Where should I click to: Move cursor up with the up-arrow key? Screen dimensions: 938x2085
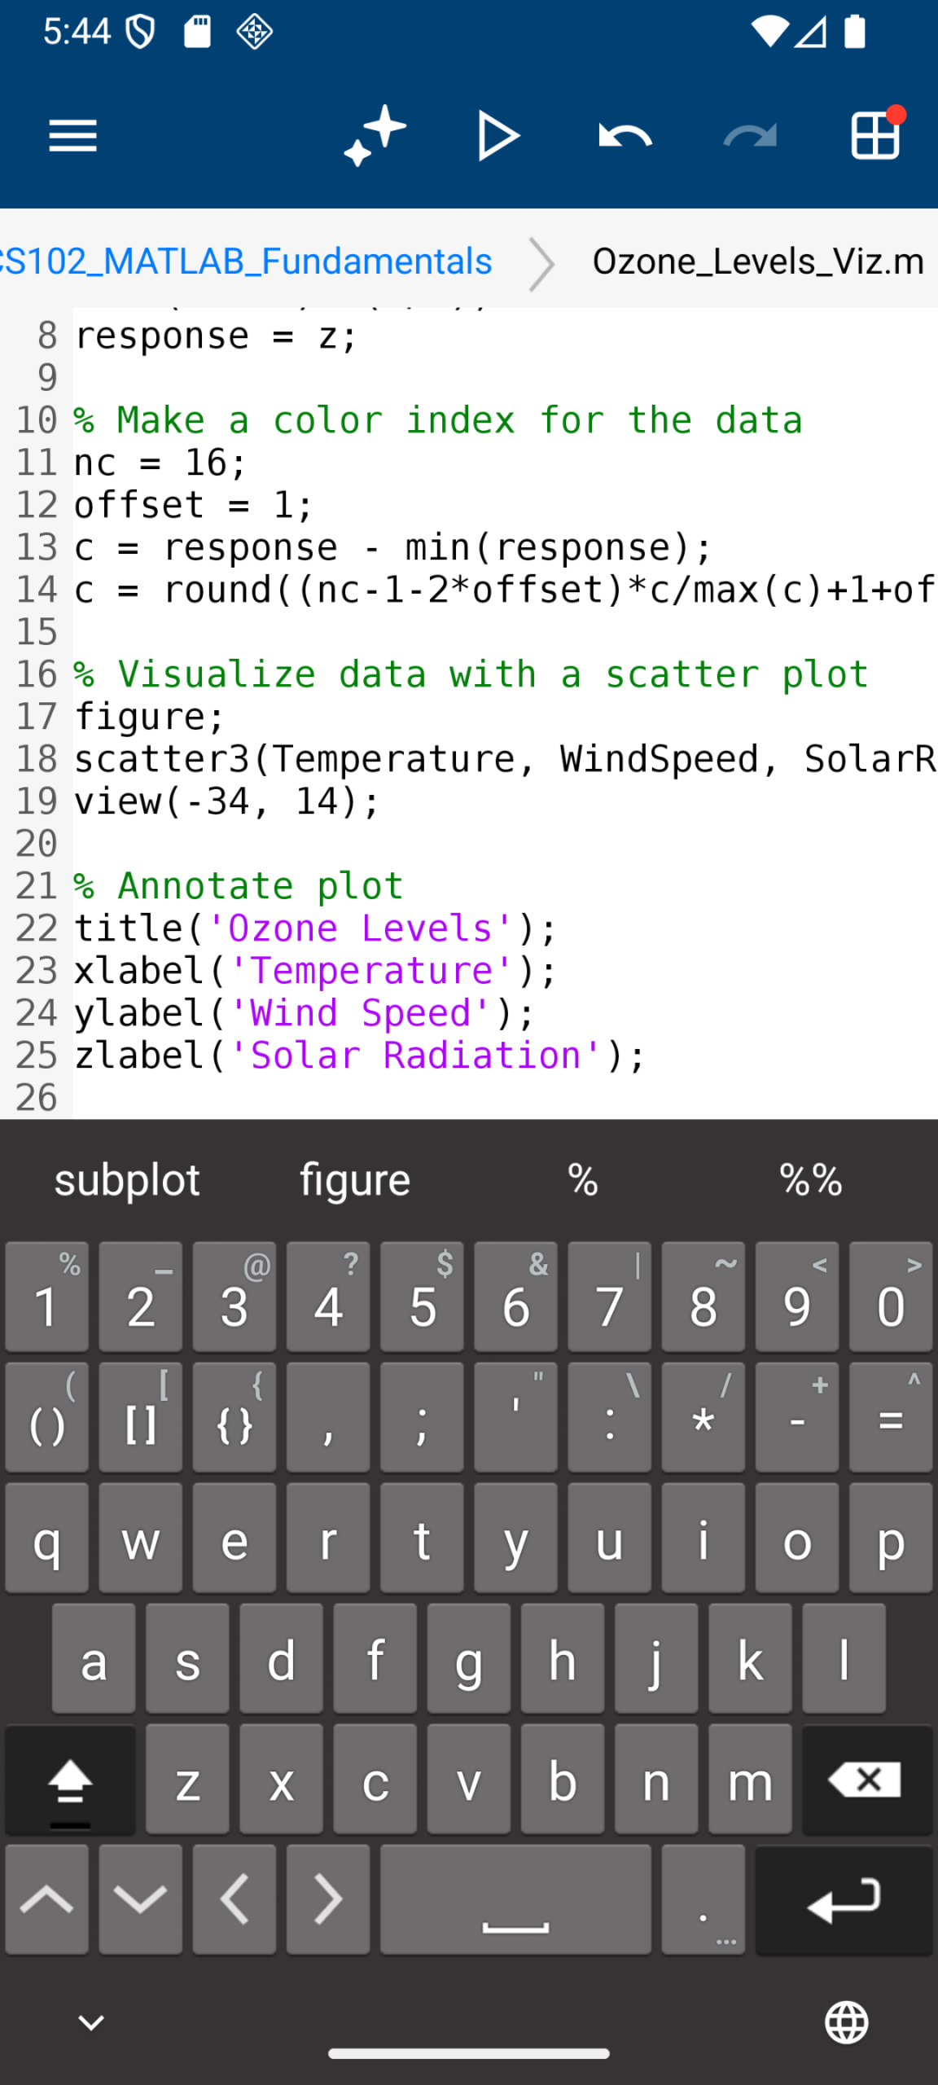47,1900
